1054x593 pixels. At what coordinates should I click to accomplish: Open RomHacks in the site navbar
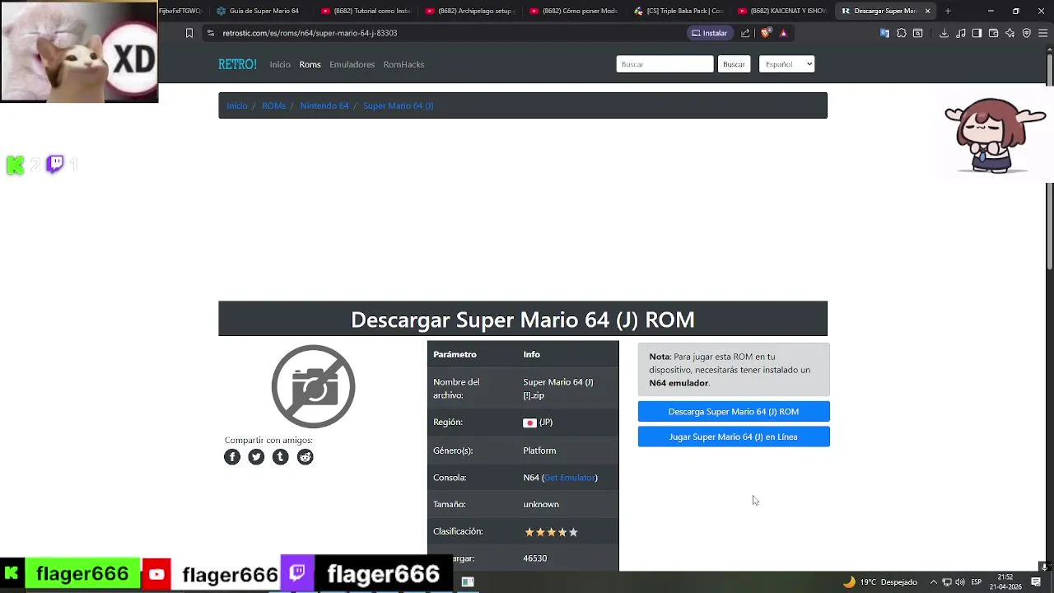point(403,64)
